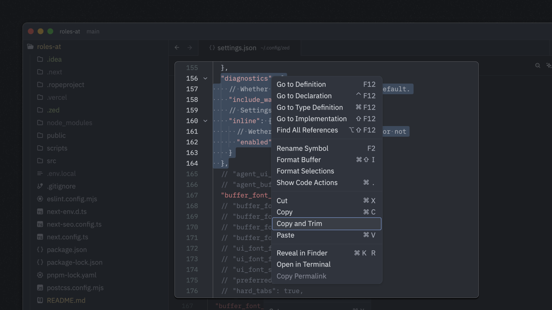Click the back navigation arrow
Screen dimensions: 552x310
click(x=177, y=47)
